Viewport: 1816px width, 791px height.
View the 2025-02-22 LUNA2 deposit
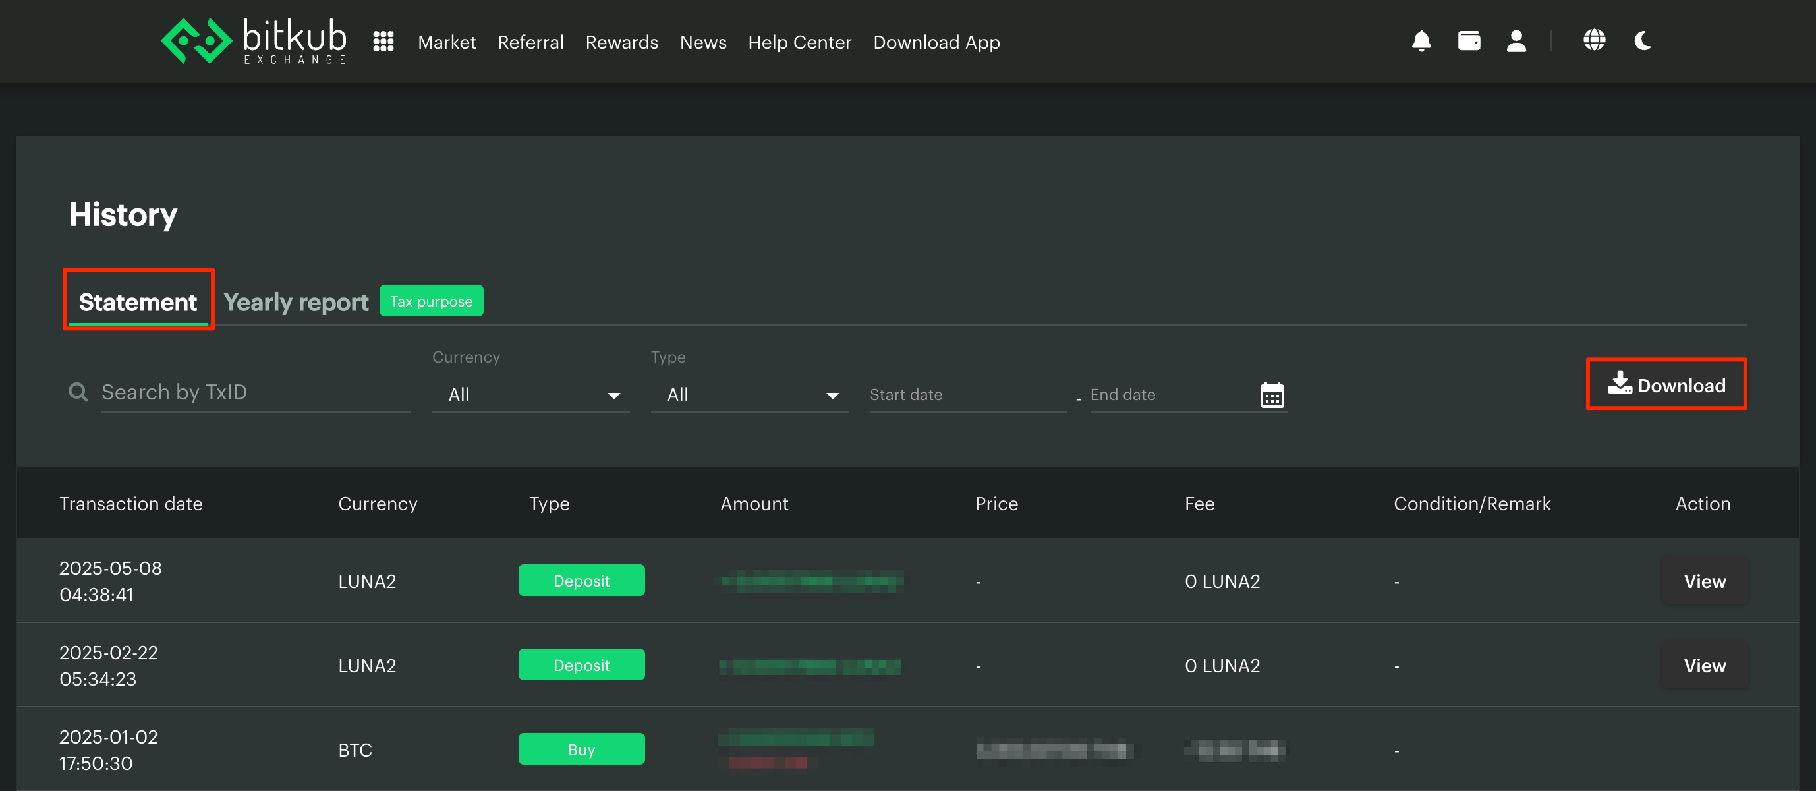[x=1705, y=666]
